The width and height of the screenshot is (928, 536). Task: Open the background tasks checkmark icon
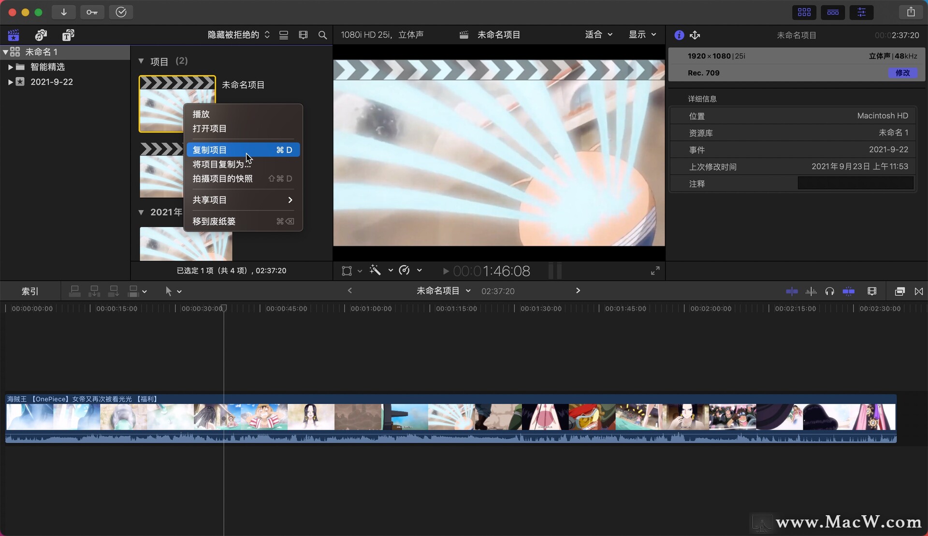tap(121, 12)
